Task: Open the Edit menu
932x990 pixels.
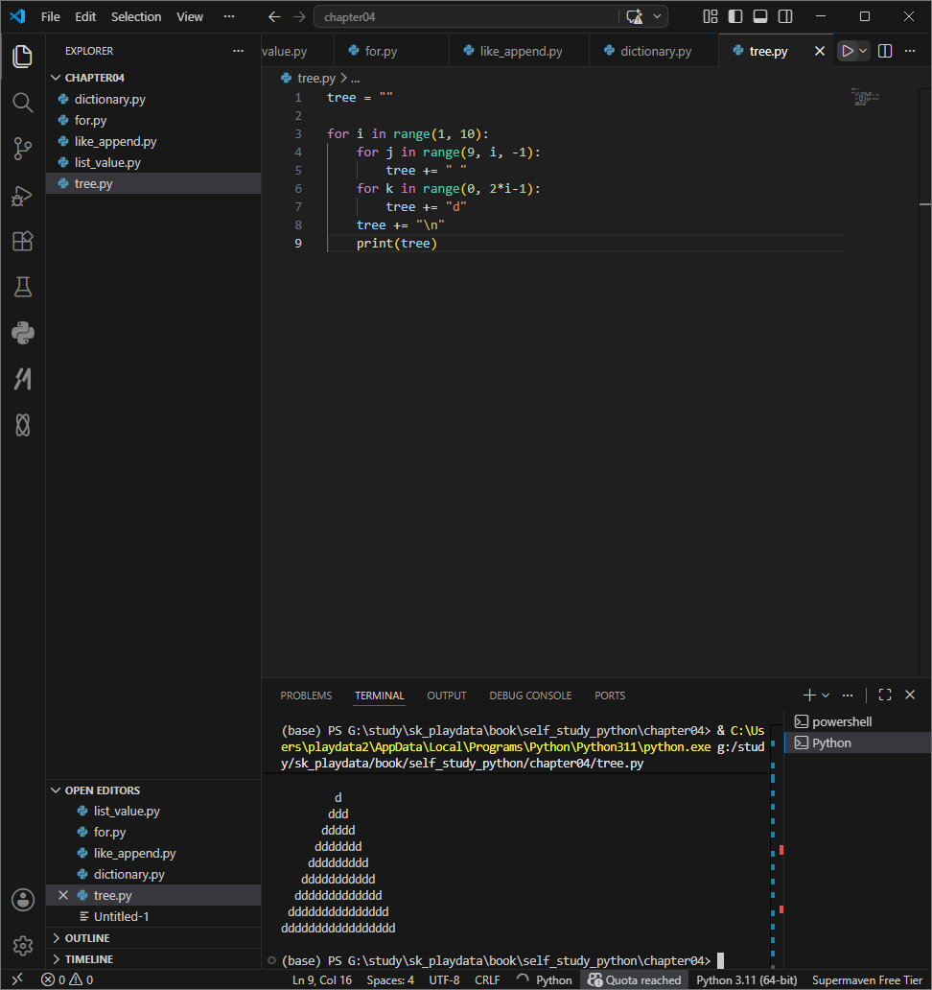Action: [85, 17]
